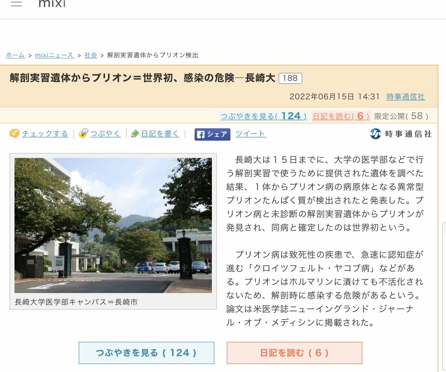The width and height of the screenshot is (446, 372).
Task: Click ツイート link
Action: coord(251,134)
